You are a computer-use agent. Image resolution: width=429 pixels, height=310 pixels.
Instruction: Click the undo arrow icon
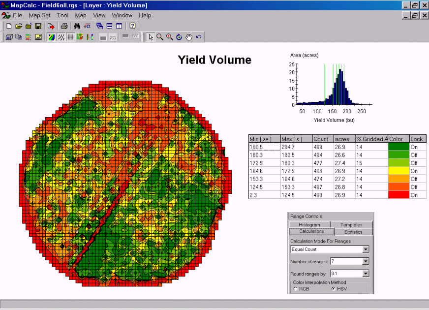[x=198, y=37]
